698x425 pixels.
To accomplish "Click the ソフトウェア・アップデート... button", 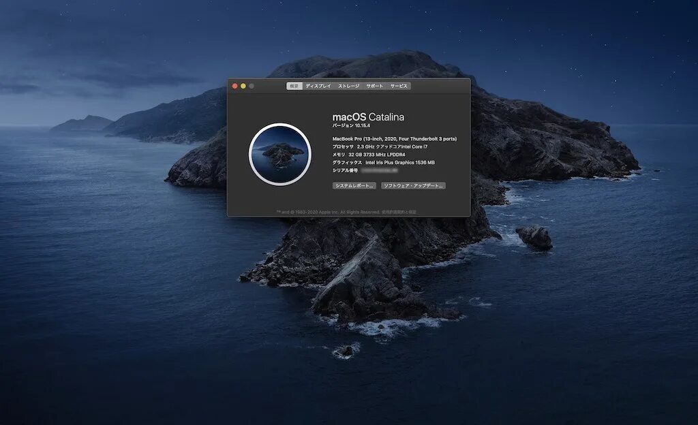I will point(413,186).
